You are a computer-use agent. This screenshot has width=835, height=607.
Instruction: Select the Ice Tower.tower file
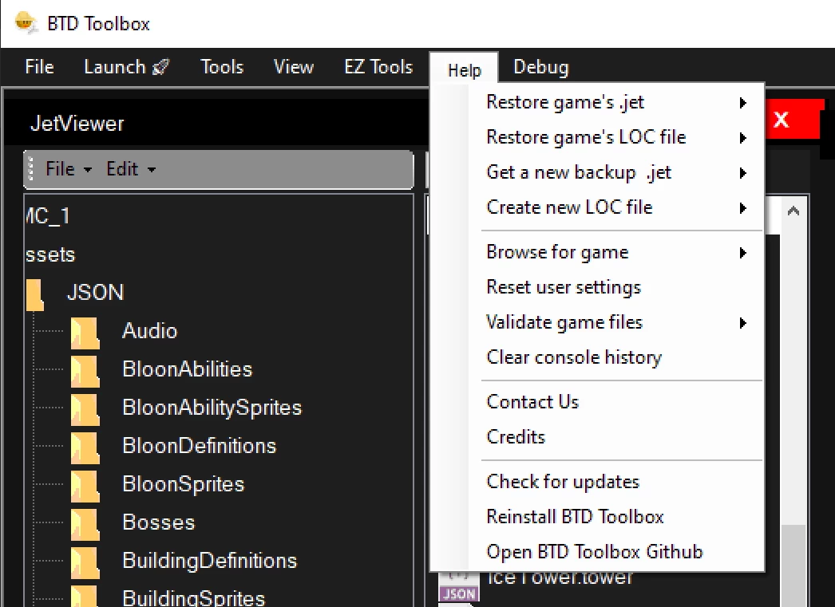[560, 578]
